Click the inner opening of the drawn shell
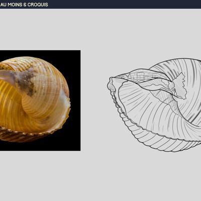 [142, 104]
